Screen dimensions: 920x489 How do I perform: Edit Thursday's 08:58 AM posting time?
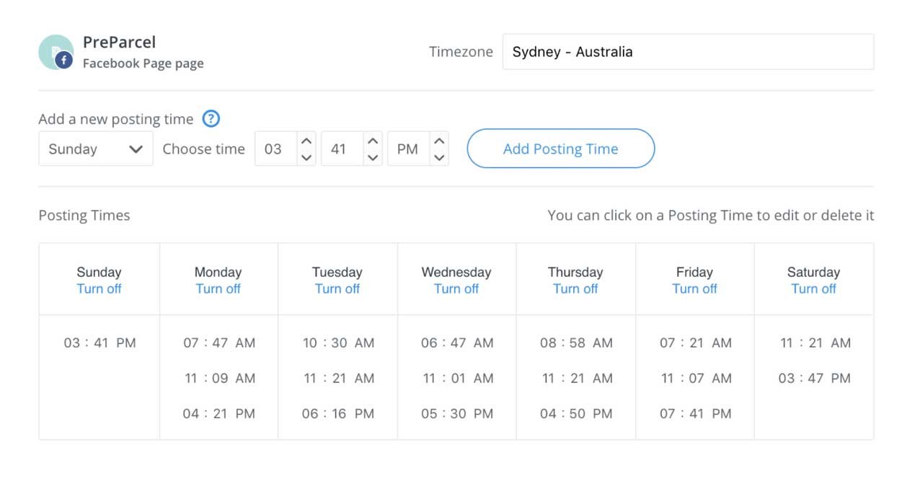pos(576,343)
